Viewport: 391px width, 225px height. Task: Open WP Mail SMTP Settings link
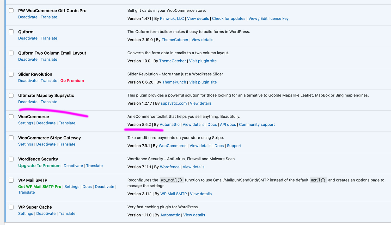[72, 187]
